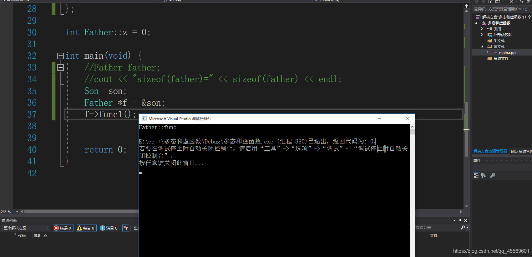The width and height of the screenshot is (532, 257).
Task: Click the Property Pages wrench icon
Action: 493,176
